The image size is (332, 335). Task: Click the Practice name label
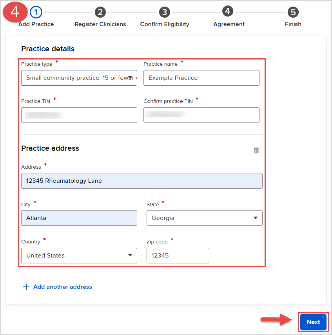coord(160,64)
